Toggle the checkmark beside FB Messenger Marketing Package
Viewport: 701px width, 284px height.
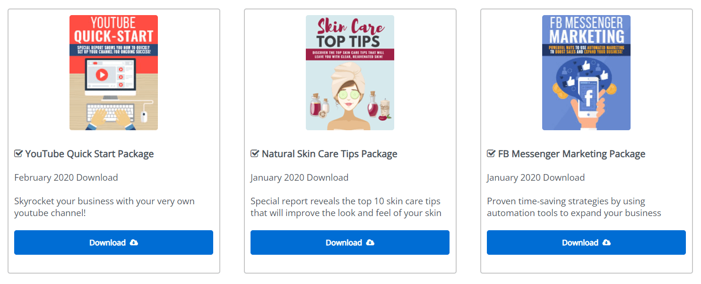pos(491,154)
